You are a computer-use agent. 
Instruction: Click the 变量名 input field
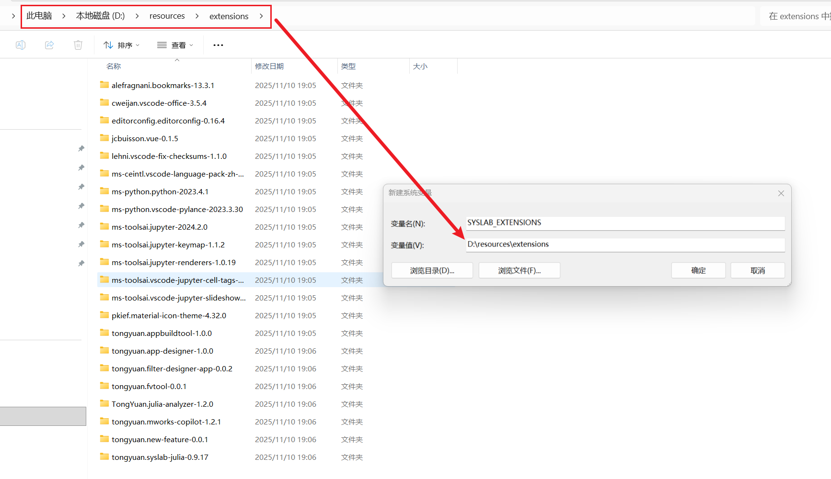[x=625, y=223]
